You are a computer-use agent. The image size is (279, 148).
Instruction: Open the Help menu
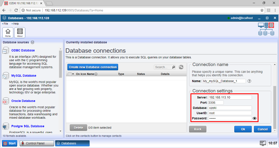pos(16,24)
